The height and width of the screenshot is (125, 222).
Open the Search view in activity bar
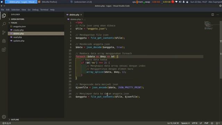[x=4, y=24]
